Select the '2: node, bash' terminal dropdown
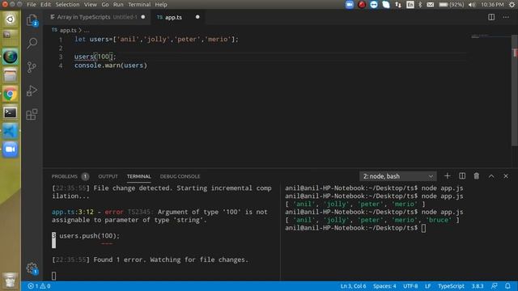 click(x=397, y=176)
